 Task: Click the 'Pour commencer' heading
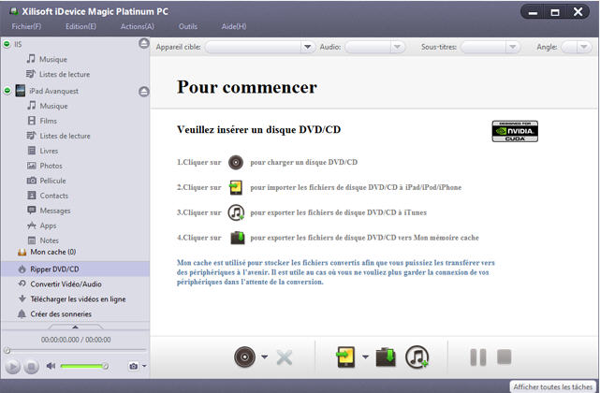point(247,87)
